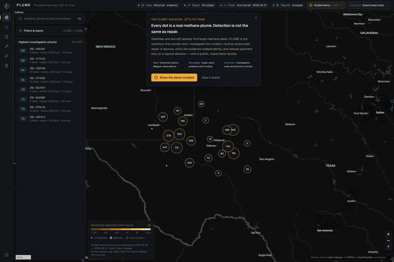
Task: Select incident INC-07DC34 in priority list
Action: (50, 109)
